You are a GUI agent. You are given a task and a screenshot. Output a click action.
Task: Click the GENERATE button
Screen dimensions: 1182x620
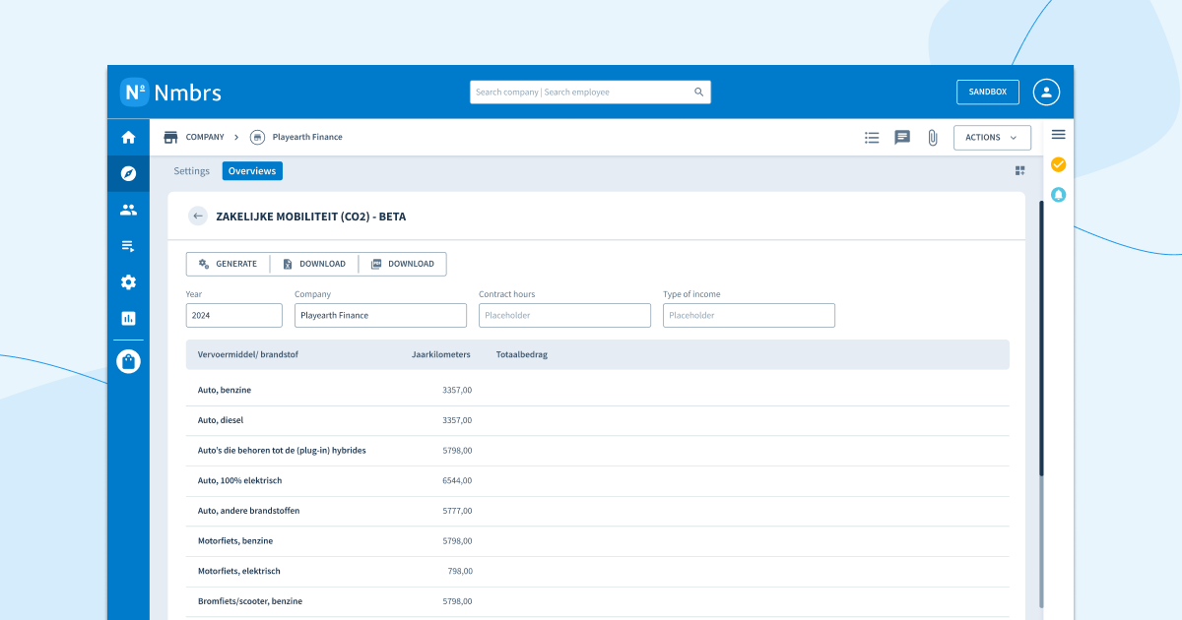coord(228,264)
